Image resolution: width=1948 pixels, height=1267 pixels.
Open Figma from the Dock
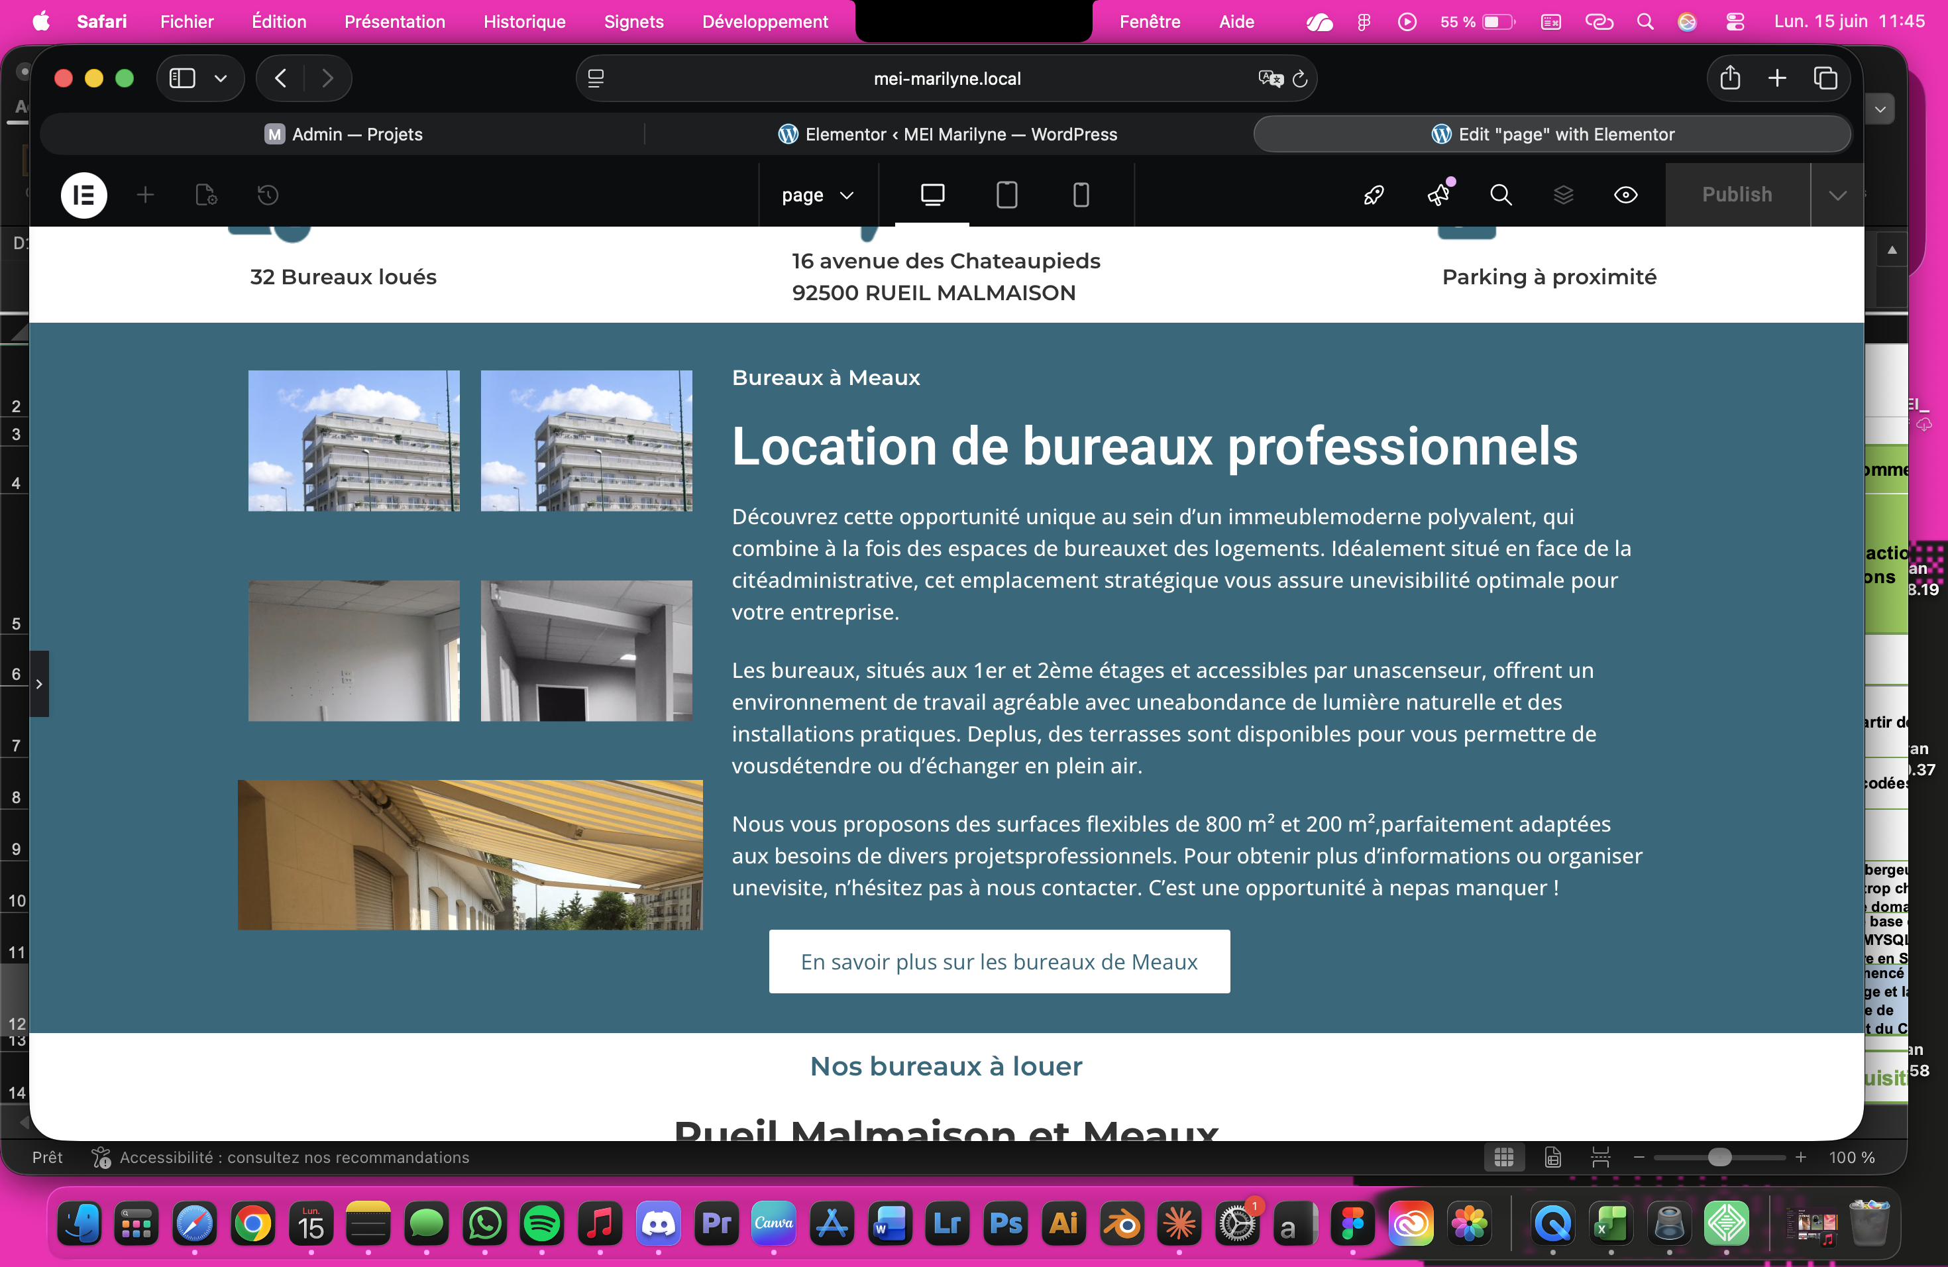pyautogui.click(x=1352, y=1224)
